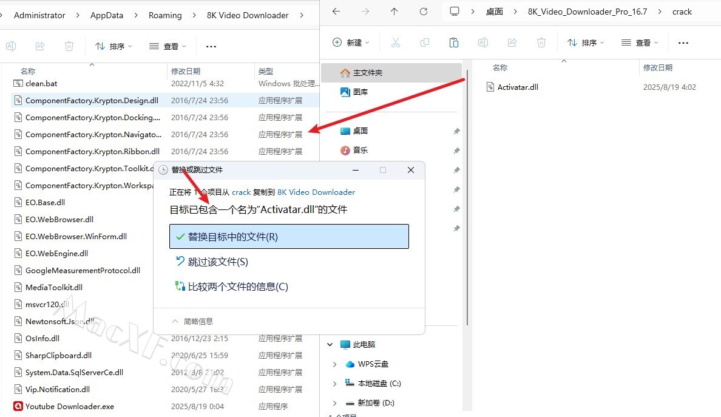The width and height of the screenshot is (721, 417).
Task: Close the Replace or Skip Files dialog
Action: 411,170
